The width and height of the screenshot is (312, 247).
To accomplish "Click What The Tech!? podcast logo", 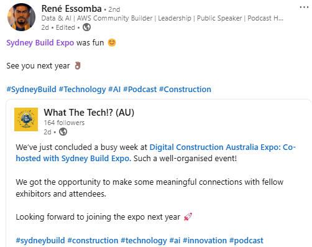I will point(26,119).
